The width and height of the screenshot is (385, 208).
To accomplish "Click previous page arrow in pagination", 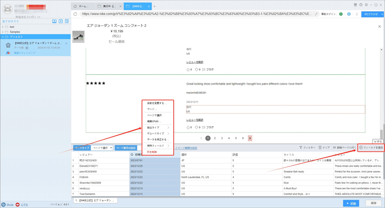I will (201, 138).
